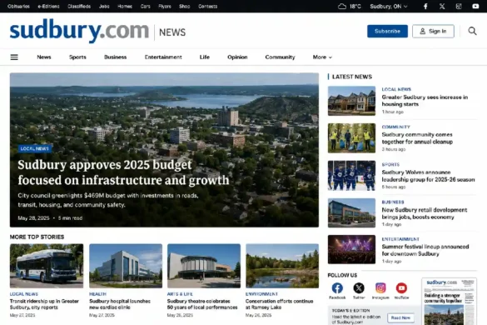Expand the Sudbury, ON location dropdown
Screen dimensions: 487x325
point(389,6)
